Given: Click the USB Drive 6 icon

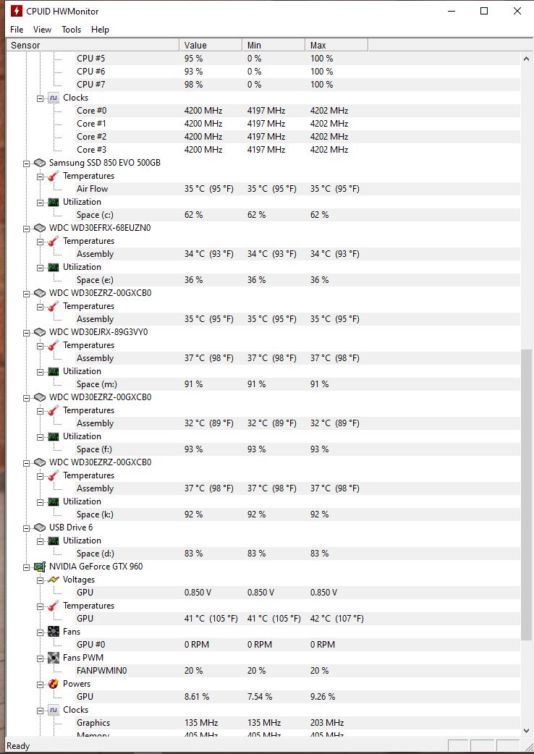Looking at the screenshot, I should point(40,528).
